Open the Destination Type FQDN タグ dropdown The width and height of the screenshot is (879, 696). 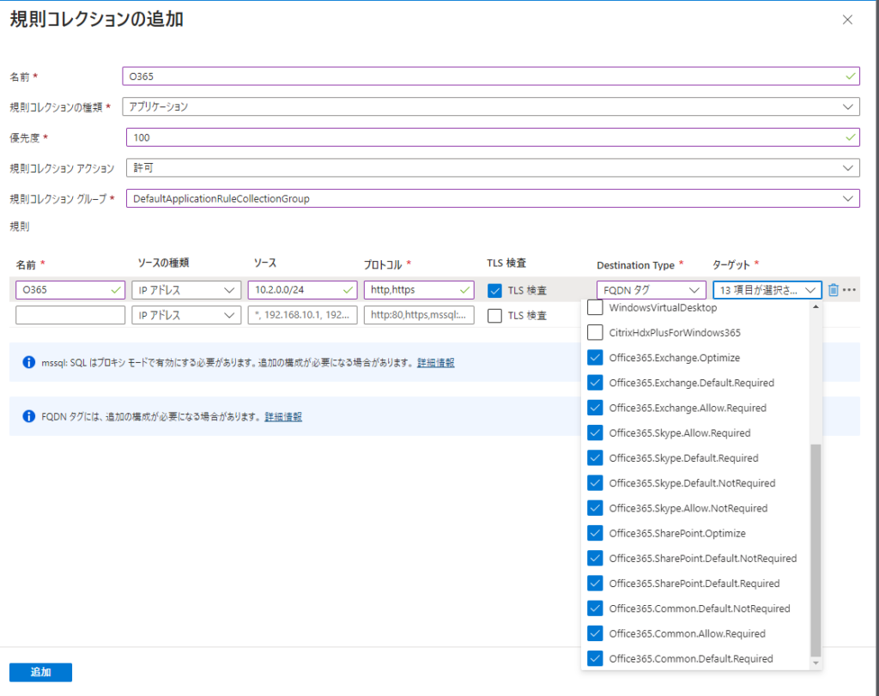651,290
